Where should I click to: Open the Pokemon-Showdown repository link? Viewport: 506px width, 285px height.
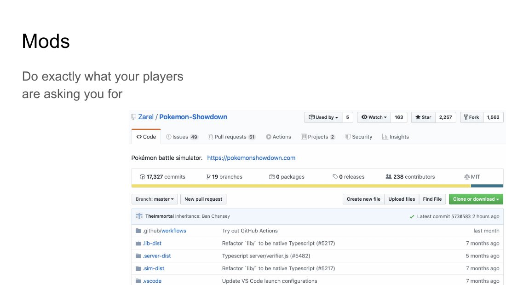point(193,117)
